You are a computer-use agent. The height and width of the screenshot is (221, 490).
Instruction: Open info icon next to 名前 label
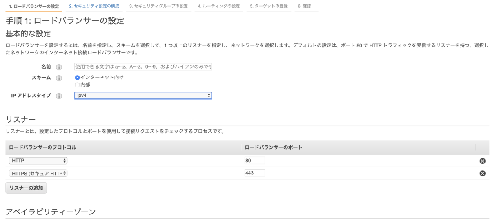[59, 67]
